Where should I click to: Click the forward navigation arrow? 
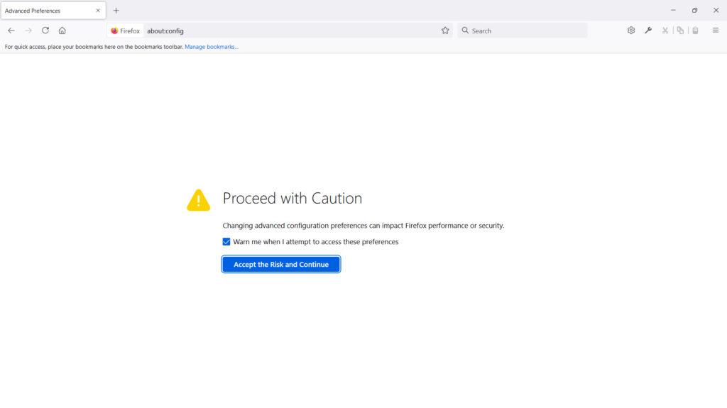pyautogui.click(x=28, y=31)
